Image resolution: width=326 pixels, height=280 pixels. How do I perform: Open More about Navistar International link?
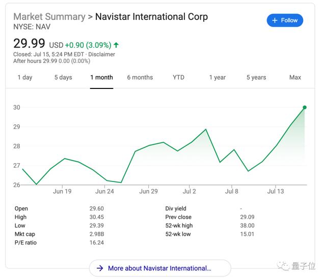click(x=160, y=268)
